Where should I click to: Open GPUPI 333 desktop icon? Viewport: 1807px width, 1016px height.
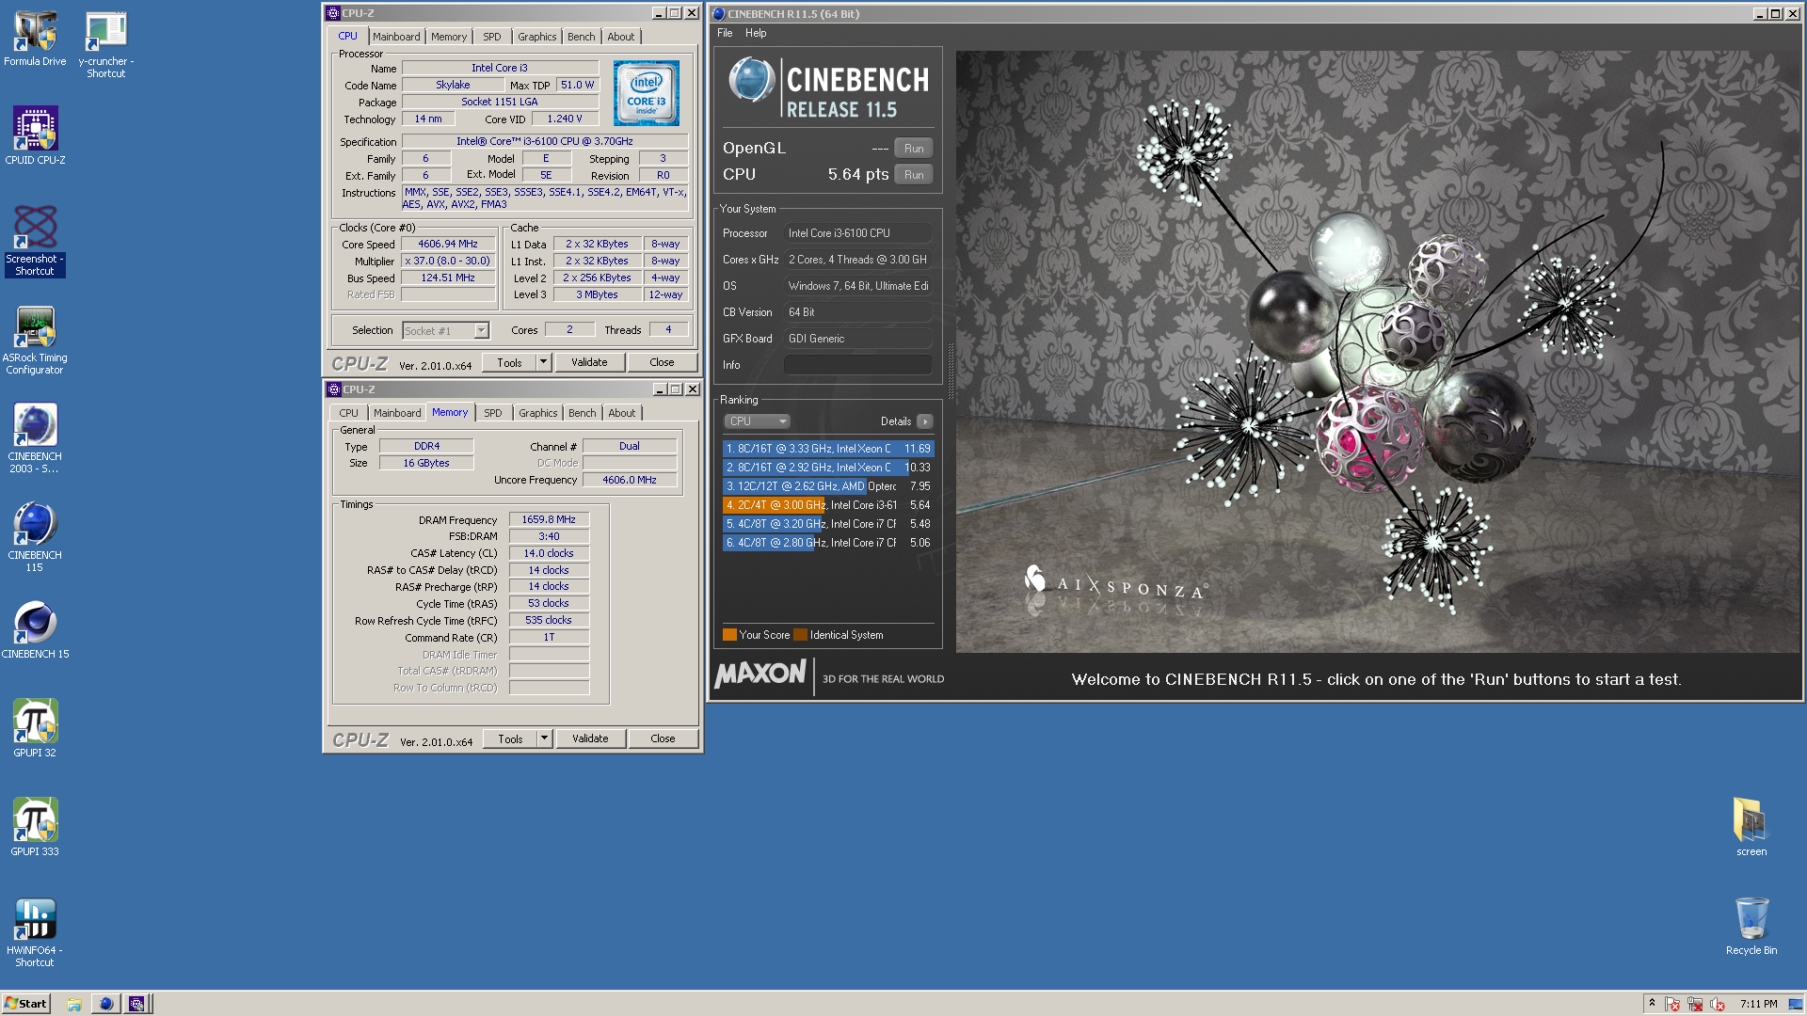[35, 827]
